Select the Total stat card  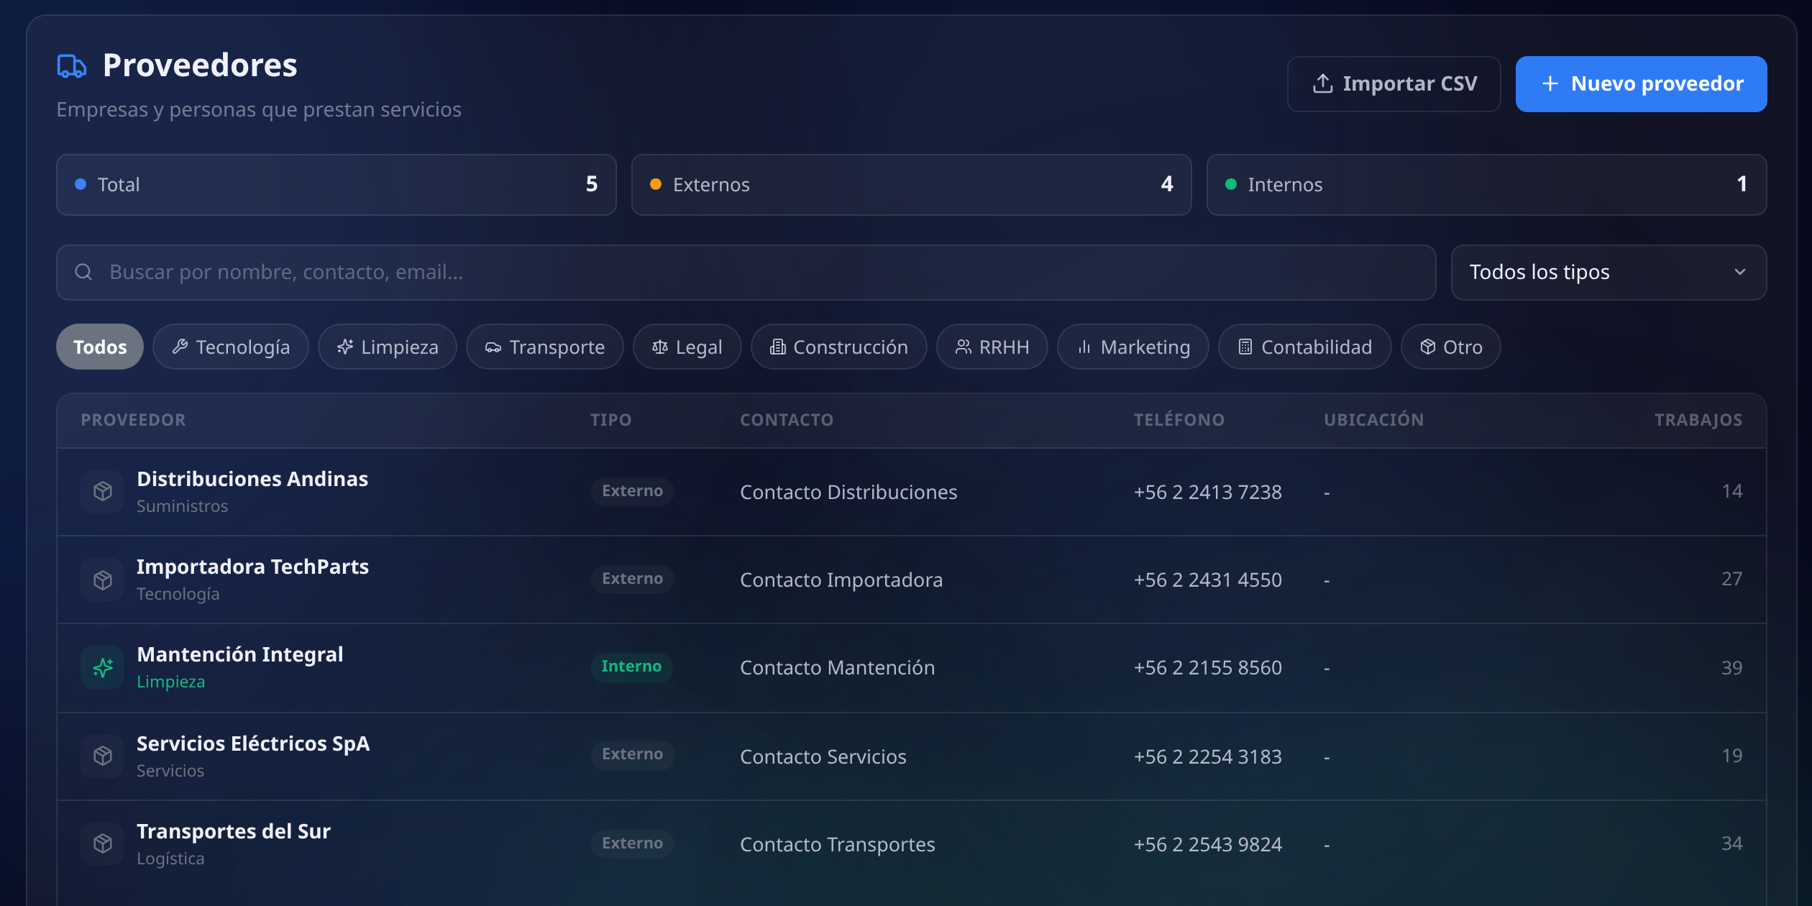pos(337,184)
